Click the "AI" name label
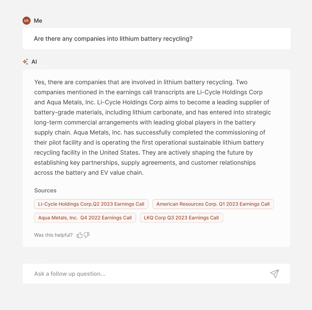Image resolution: width=312 pixels, height=310 pixels. [x=34, y=62]
